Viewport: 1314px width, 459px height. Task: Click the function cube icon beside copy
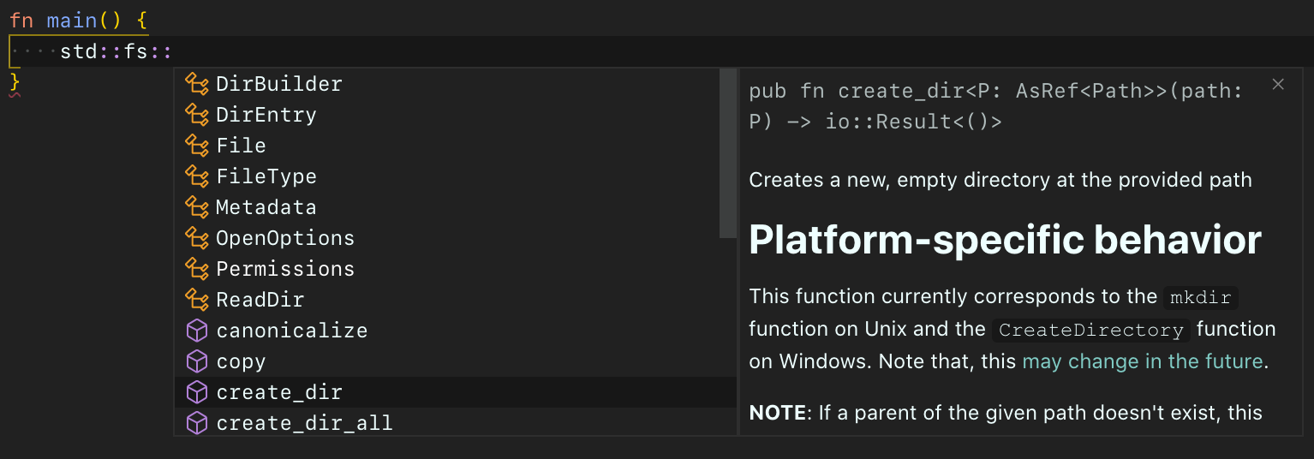(x=197, y=361)
